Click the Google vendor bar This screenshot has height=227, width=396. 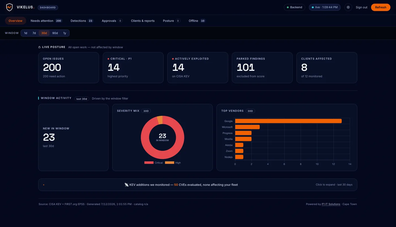click(288, 121)
